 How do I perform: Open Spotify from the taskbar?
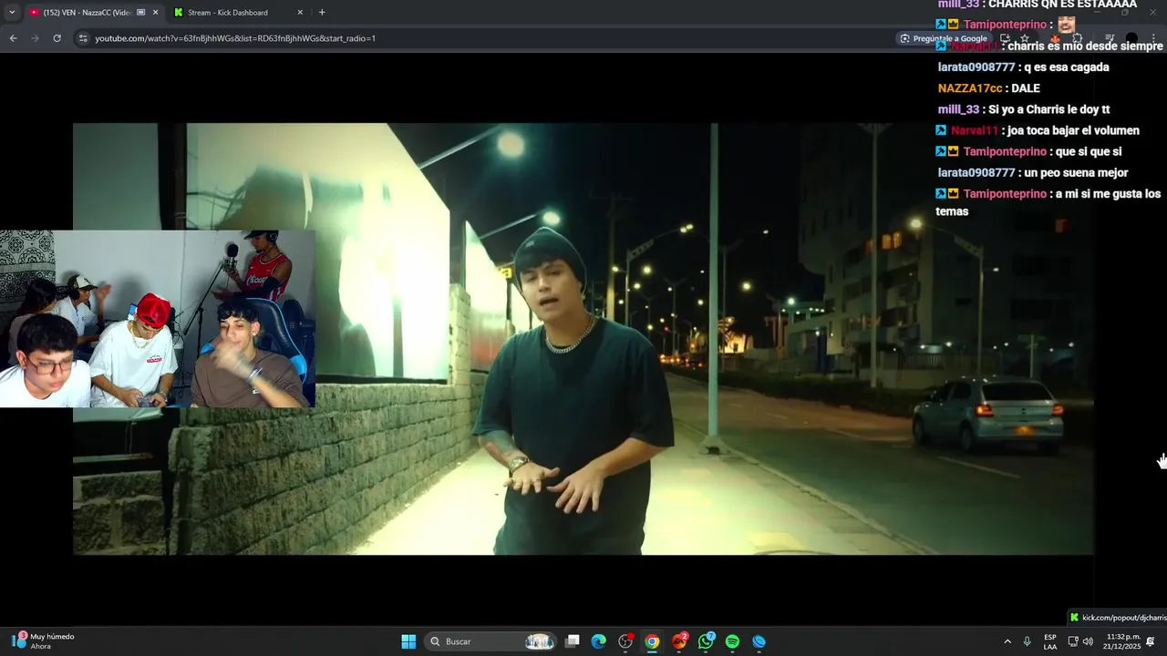[x=732, y=641]
